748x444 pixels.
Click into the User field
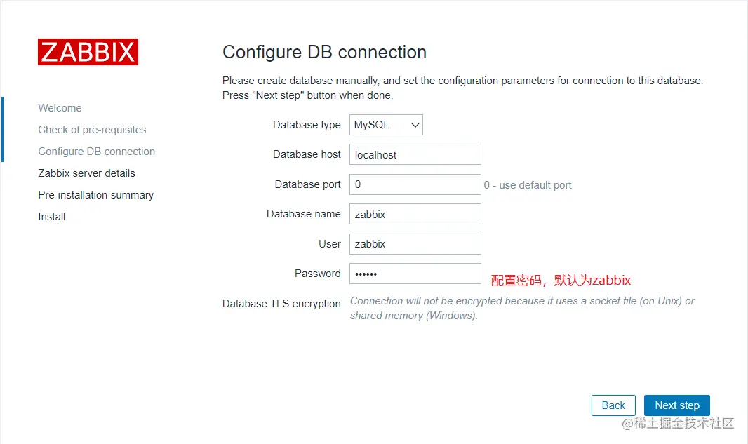(415, 244)
